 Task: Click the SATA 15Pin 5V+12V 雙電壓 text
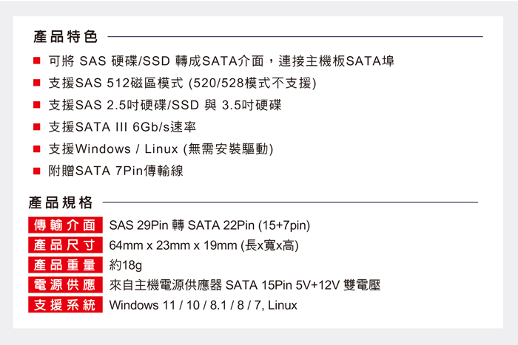tap(302, 285)
